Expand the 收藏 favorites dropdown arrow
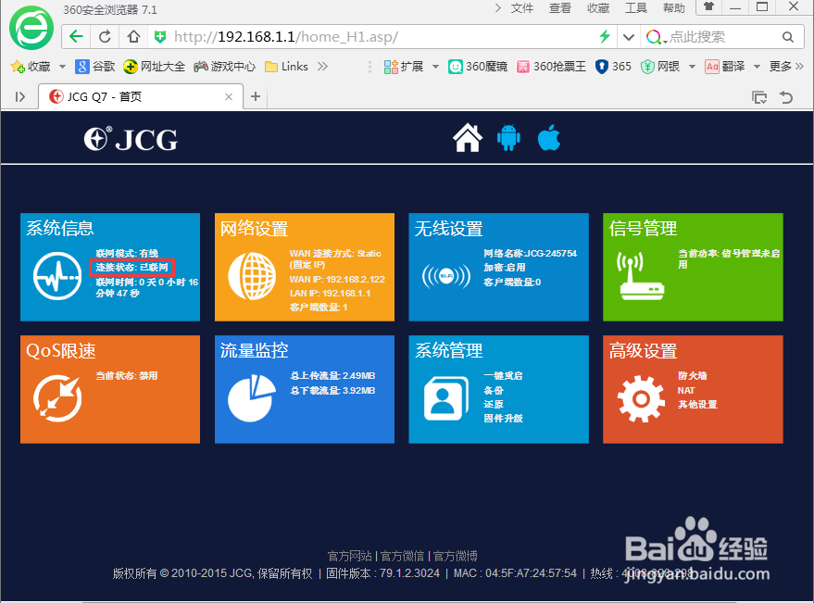 (61, 67)
